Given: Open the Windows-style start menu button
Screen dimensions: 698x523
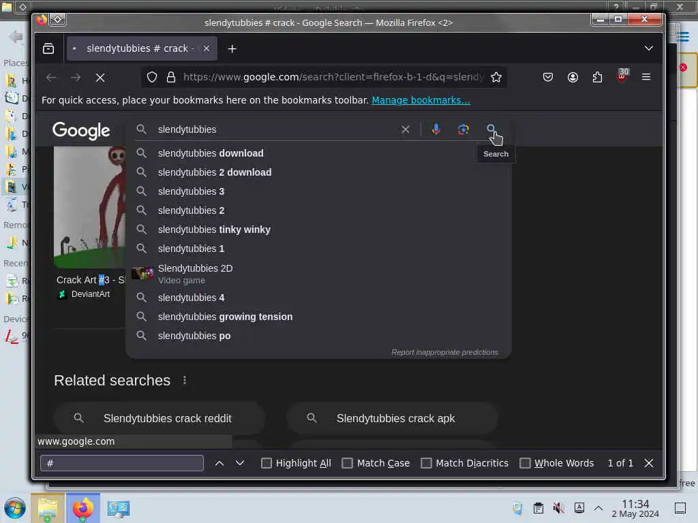Looking at the screenshot, I should click(x=15, y=508).
